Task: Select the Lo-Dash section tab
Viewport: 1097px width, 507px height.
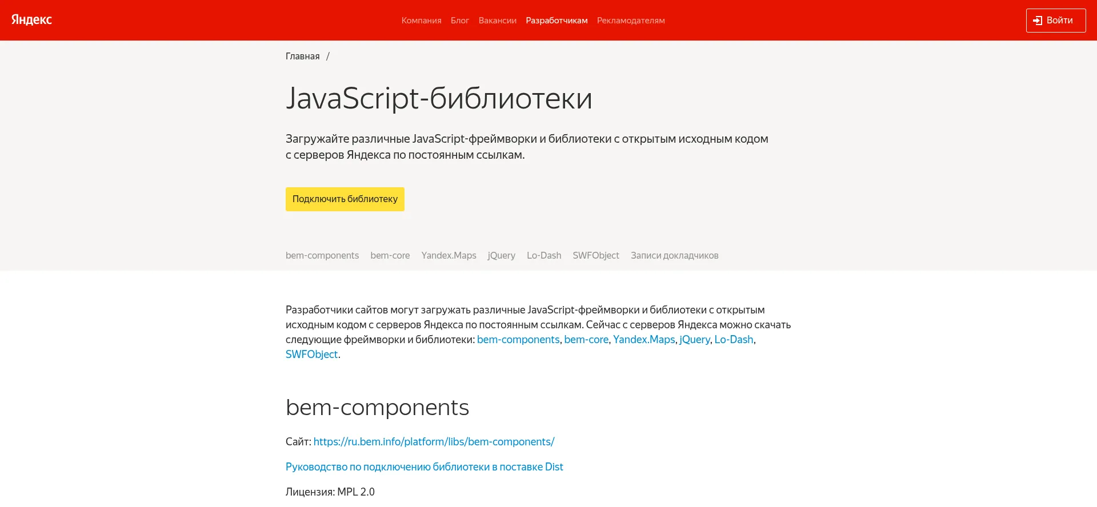Action: [x=544, y=255]
